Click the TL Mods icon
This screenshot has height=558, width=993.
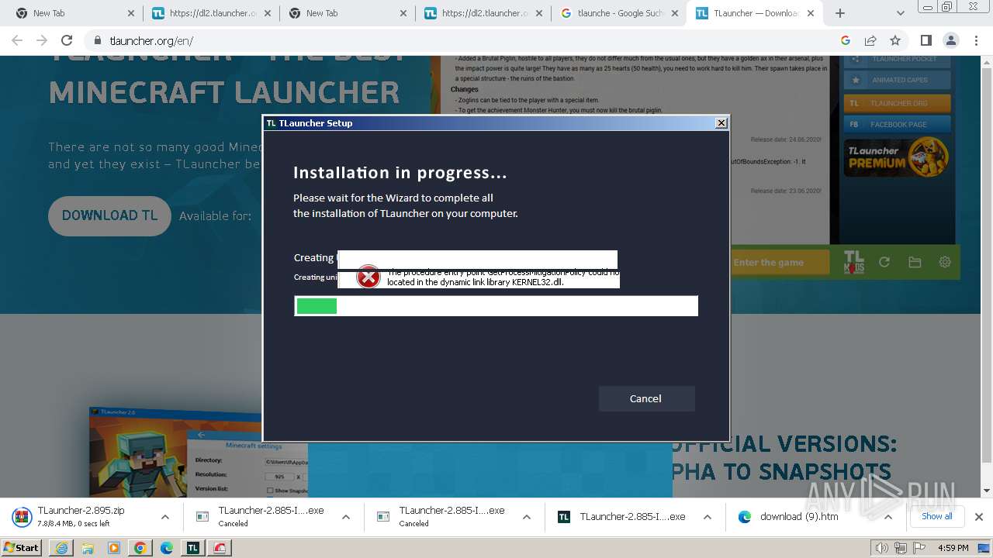pos(853,262)
